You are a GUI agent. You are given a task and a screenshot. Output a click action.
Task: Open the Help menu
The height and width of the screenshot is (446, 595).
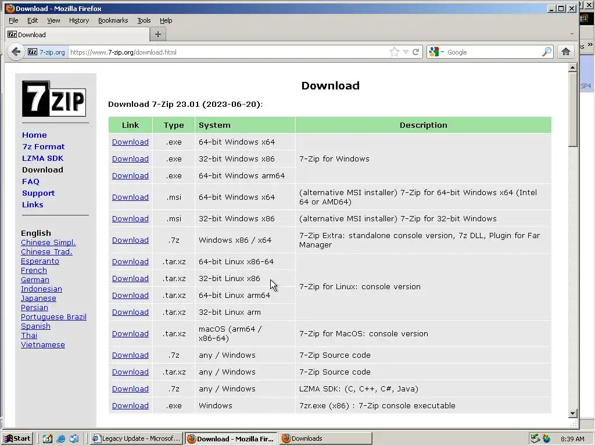click(166, 20)
